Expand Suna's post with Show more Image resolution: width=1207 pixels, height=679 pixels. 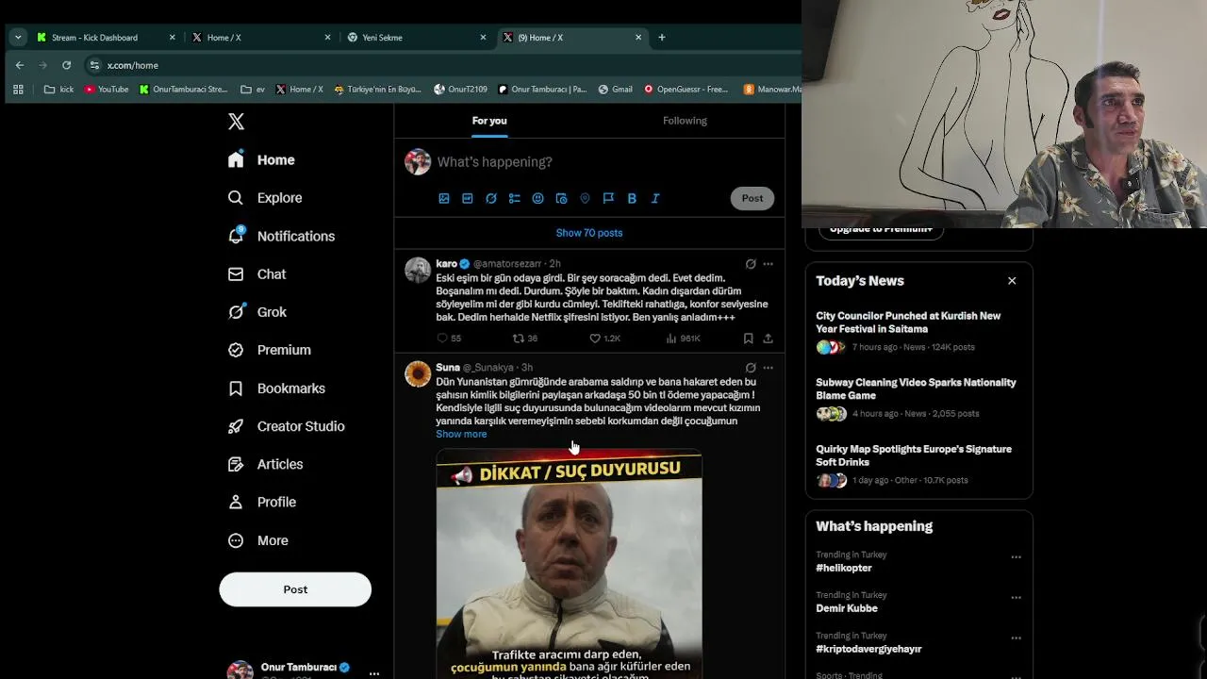[x=461, y=434]
